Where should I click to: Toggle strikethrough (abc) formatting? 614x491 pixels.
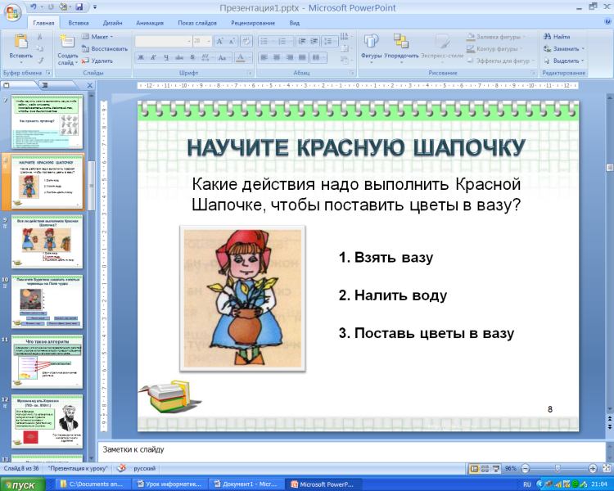(179, 57)
